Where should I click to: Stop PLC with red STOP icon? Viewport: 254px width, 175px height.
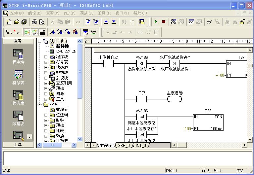point(164,21)
